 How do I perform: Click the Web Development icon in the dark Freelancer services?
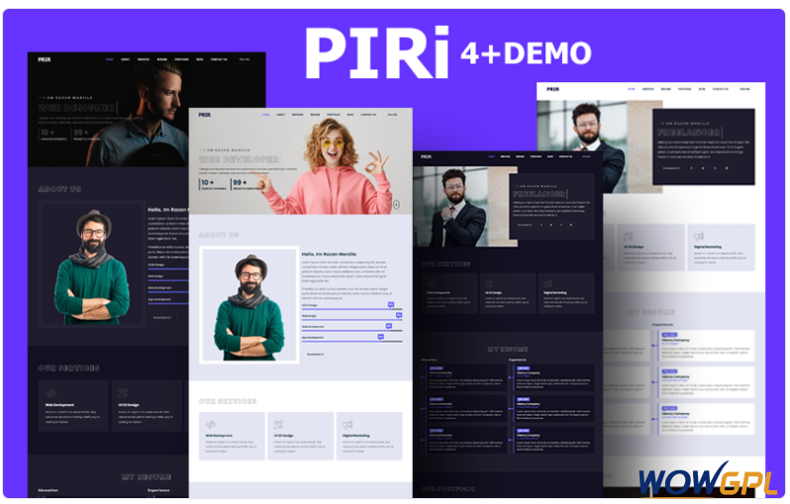point(432,284)
